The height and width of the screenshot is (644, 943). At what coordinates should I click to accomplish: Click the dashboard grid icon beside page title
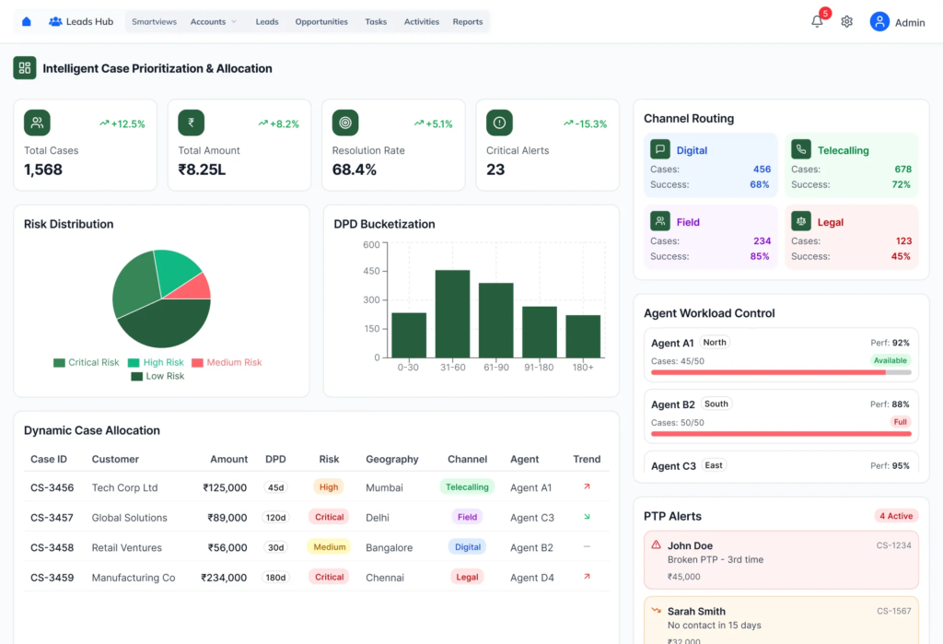(25, 68)
